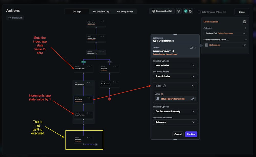The image size is (256, 157).
Task: Switch to the On Double Tap tab
Action: pos(101,12)
